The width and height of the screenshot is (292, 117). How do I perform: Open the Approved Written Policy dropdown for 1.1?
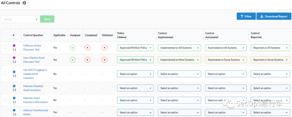click(x=135, y=48)
